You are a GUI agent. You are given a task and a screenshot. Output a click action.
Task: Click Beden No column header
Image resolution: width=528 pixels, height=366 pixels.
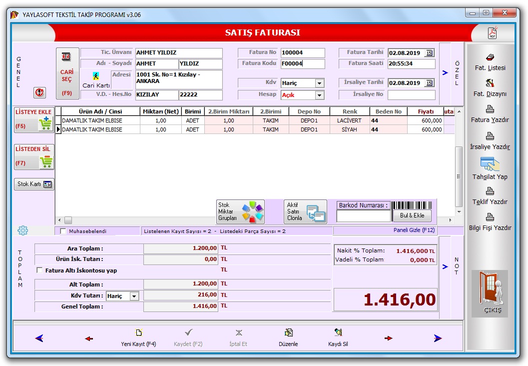click(x=389, y=111)
